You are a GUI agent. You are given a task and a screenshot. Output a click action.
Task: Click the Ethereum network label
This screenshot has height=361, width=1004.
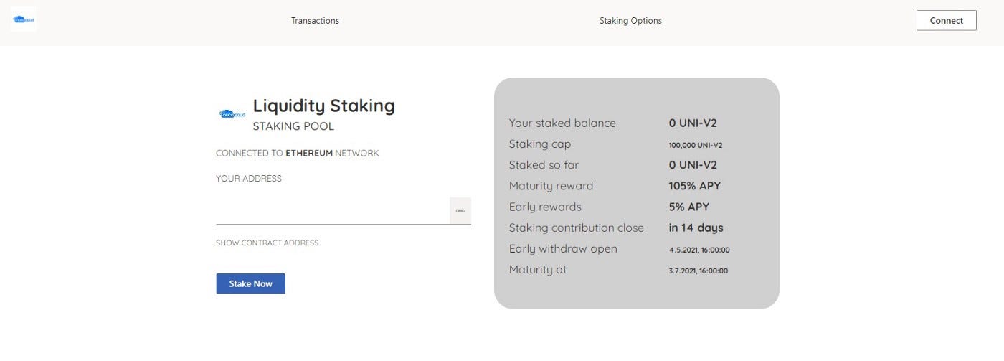(x=309, y=153)
